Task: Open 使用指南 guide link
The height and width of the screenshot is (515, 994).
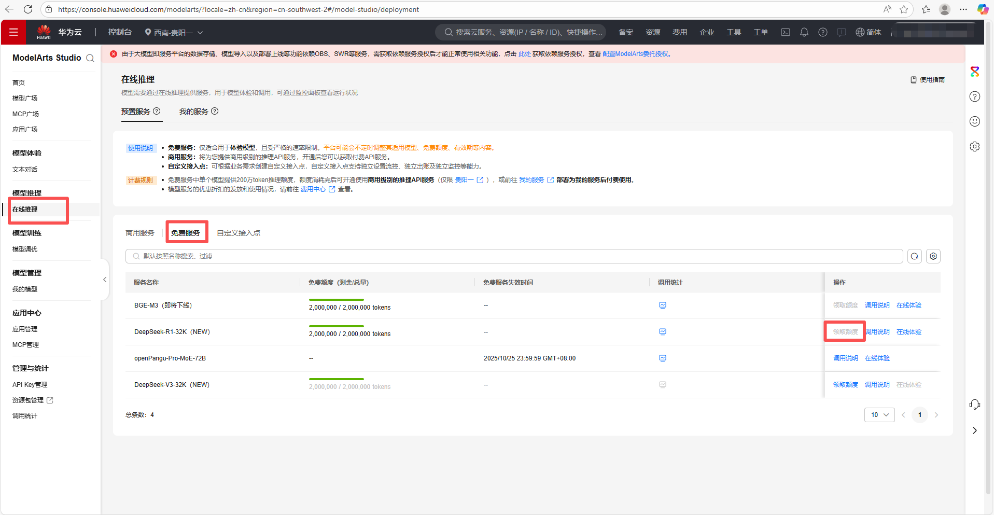Action: pyautogui.click(x=928, y=79)
